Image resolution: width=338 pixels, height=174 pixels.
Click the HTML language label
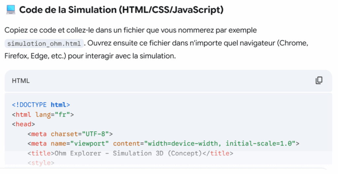pos(21,81)
